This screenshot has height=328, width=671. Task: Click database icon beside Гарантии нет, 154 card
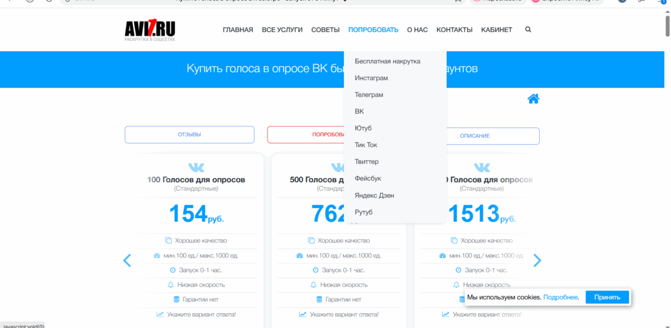[176, 300]
